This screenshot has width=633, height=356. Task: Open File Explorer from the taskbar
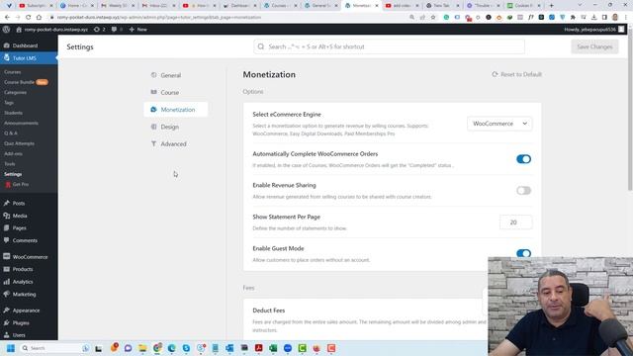coord(142,348)
